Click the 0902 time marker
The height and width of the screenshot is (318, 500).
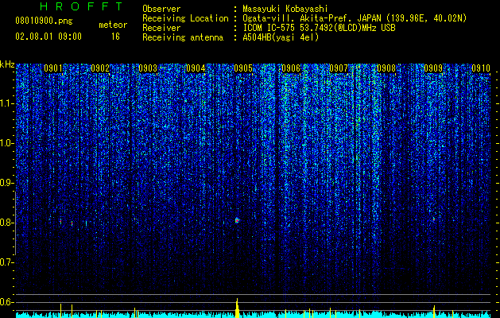(x=100, y=68)
